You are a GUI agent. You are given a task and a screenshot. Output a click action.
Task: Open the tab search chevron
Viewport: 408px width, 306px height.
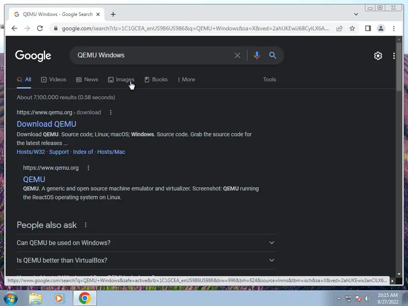pyautogui.click(x=356, y=14)
